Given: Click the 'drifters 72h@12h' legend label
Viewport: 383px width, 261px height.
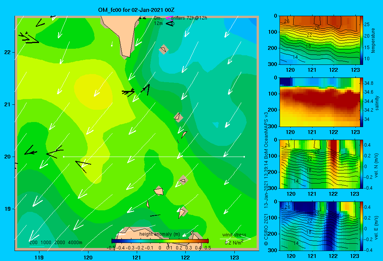Looking at the screenshot, I should tap(189, 18).
